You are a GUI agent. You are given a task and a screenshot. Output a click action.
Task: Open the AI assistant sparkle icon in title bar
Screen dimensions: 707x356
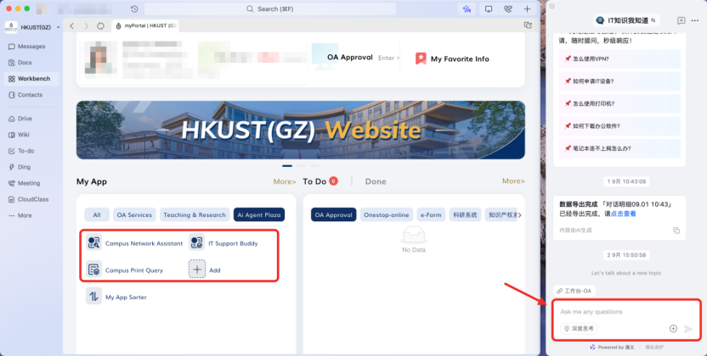467,9
